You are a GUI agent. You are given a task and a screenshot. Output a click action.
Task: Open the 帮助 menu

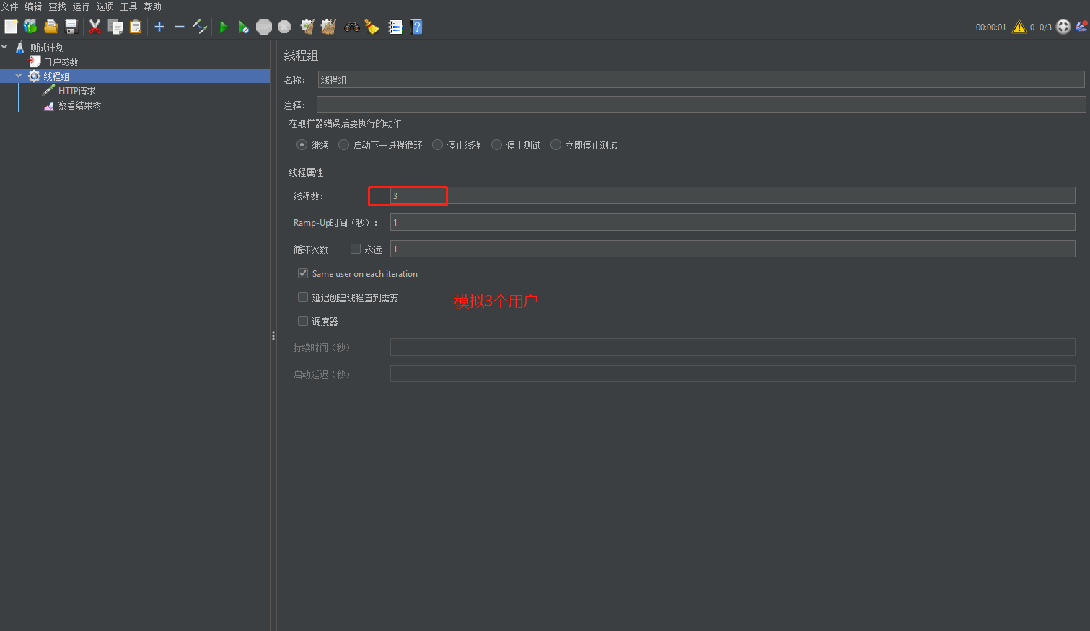[x=153, y=6]
